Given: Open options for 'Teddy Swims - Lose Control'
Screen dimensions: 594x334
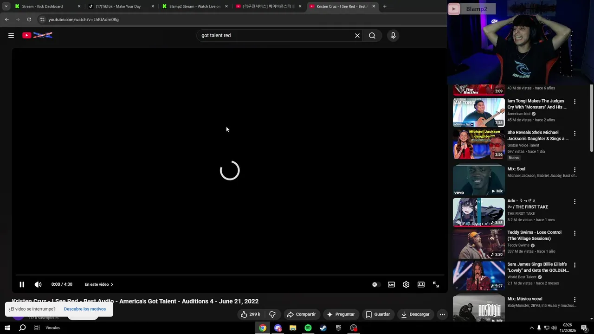Looking at the screenshot, I should click(x=575, y=233).
